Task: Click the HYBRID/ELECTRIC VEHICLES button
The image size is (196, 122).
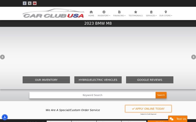Action: (x=98, y=80)
